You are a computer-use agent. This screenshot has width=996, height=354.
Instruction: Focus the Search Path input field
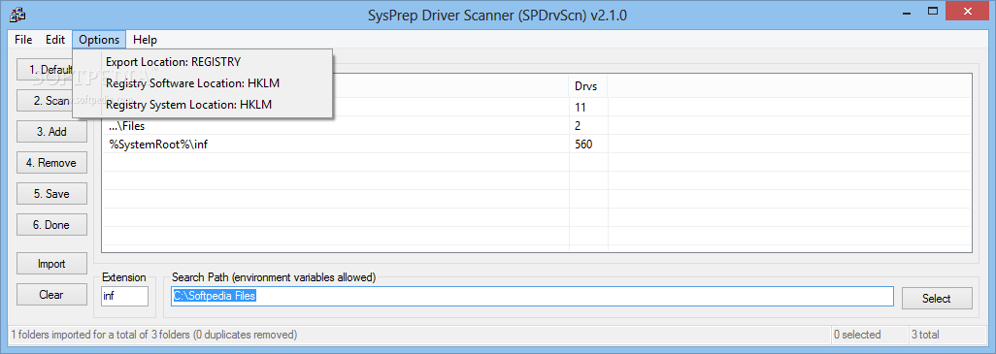pyautogui.click(x=532, y=296)
